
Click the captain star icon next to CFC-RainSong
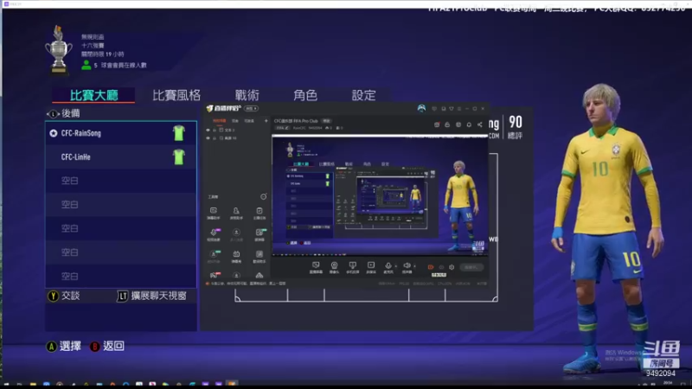click(54, 133)
